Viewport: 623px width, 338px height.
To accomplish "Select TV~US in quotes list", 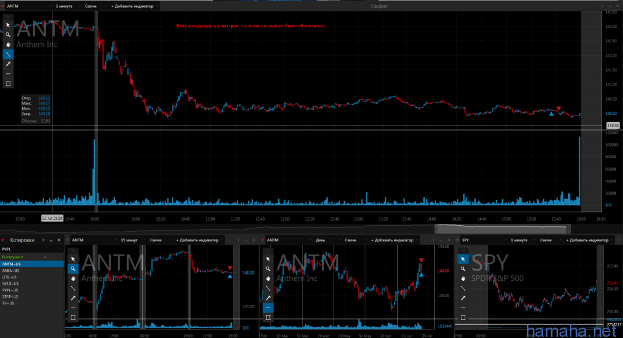I will 32,303.
